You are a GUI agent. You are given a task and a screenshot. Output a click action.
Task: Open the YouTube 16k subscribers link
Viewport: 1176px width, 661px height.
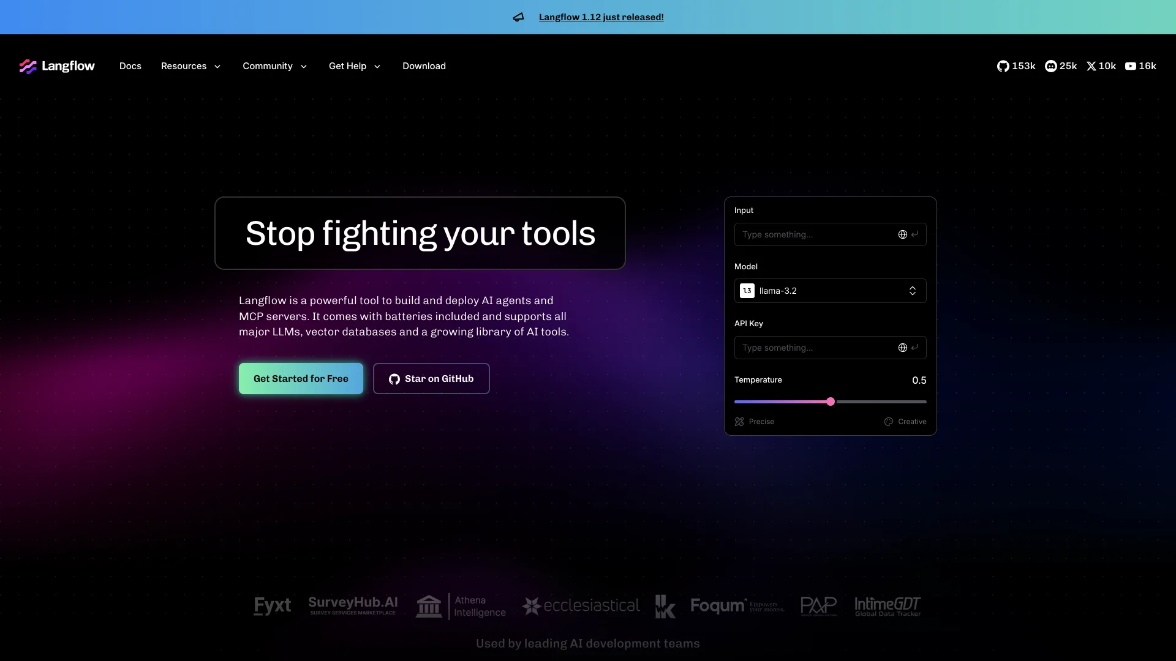coord(1140,66)
